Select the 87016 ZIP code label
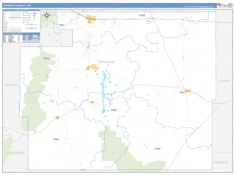Screen dimensions: 235x176 [46, 59]
